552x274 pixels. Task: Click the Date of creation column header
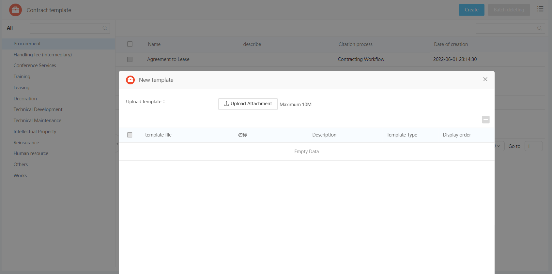click(451, 44)
